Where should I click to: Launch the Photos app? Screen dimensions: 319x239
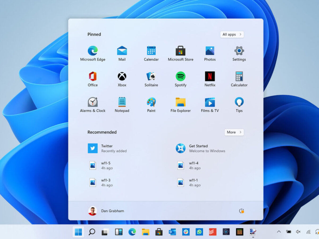click(x=210, y=54)
